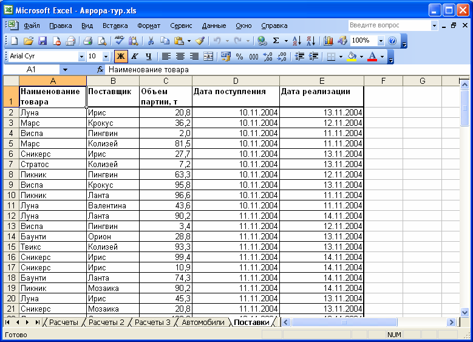This screenshot has height=342, width=473.
Task: Open the Arial Cyr font dropdown
Action: tap(81, 56)
